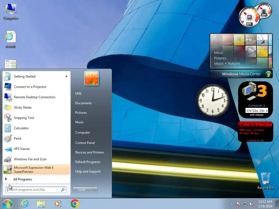
Task: Open the shutdown options arrow beside Lock
Action: click(x=94, y=190)
